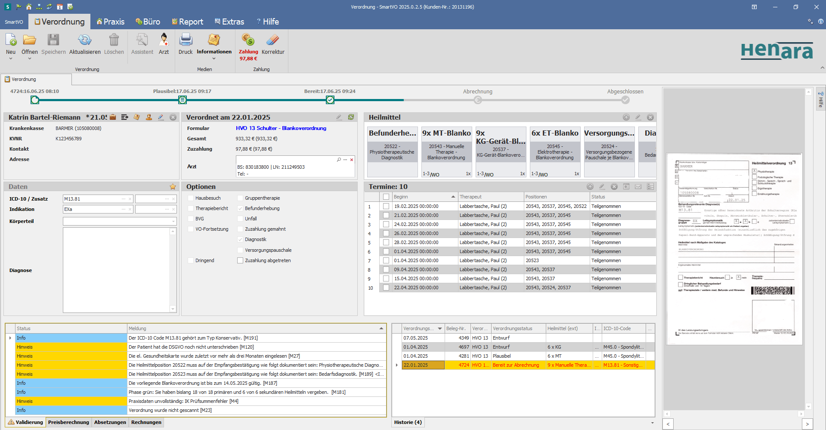Switch to the Preisberechnung button at the bottom
Screen dimensions: 826x430
(x=68, y=422)
